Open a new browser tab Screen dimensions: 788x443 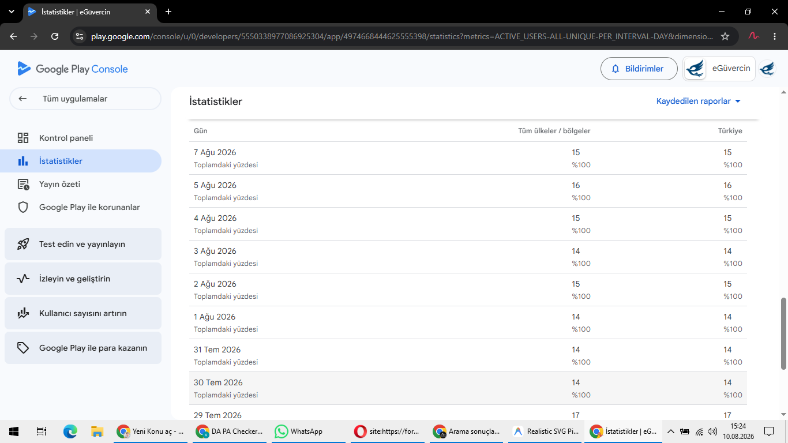(x=168, y=12)
